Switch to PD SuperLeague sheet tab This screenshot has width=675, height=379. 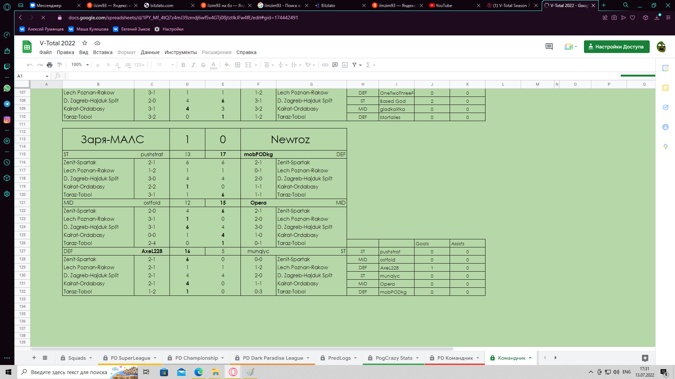(130, 358)
